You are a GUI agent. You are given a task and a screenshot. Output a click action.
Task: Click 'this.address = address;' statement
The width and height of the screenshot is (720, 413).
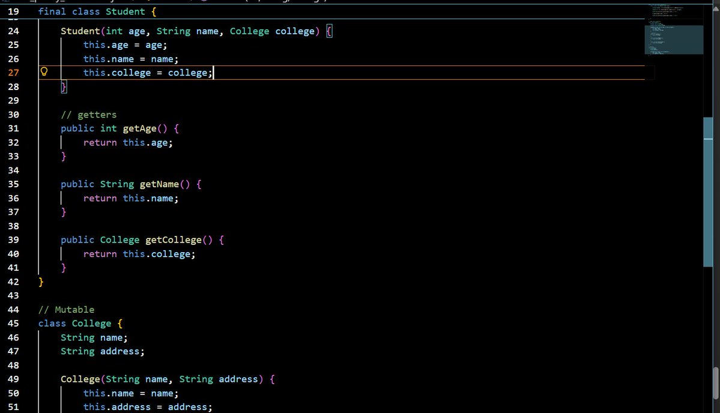147,407
